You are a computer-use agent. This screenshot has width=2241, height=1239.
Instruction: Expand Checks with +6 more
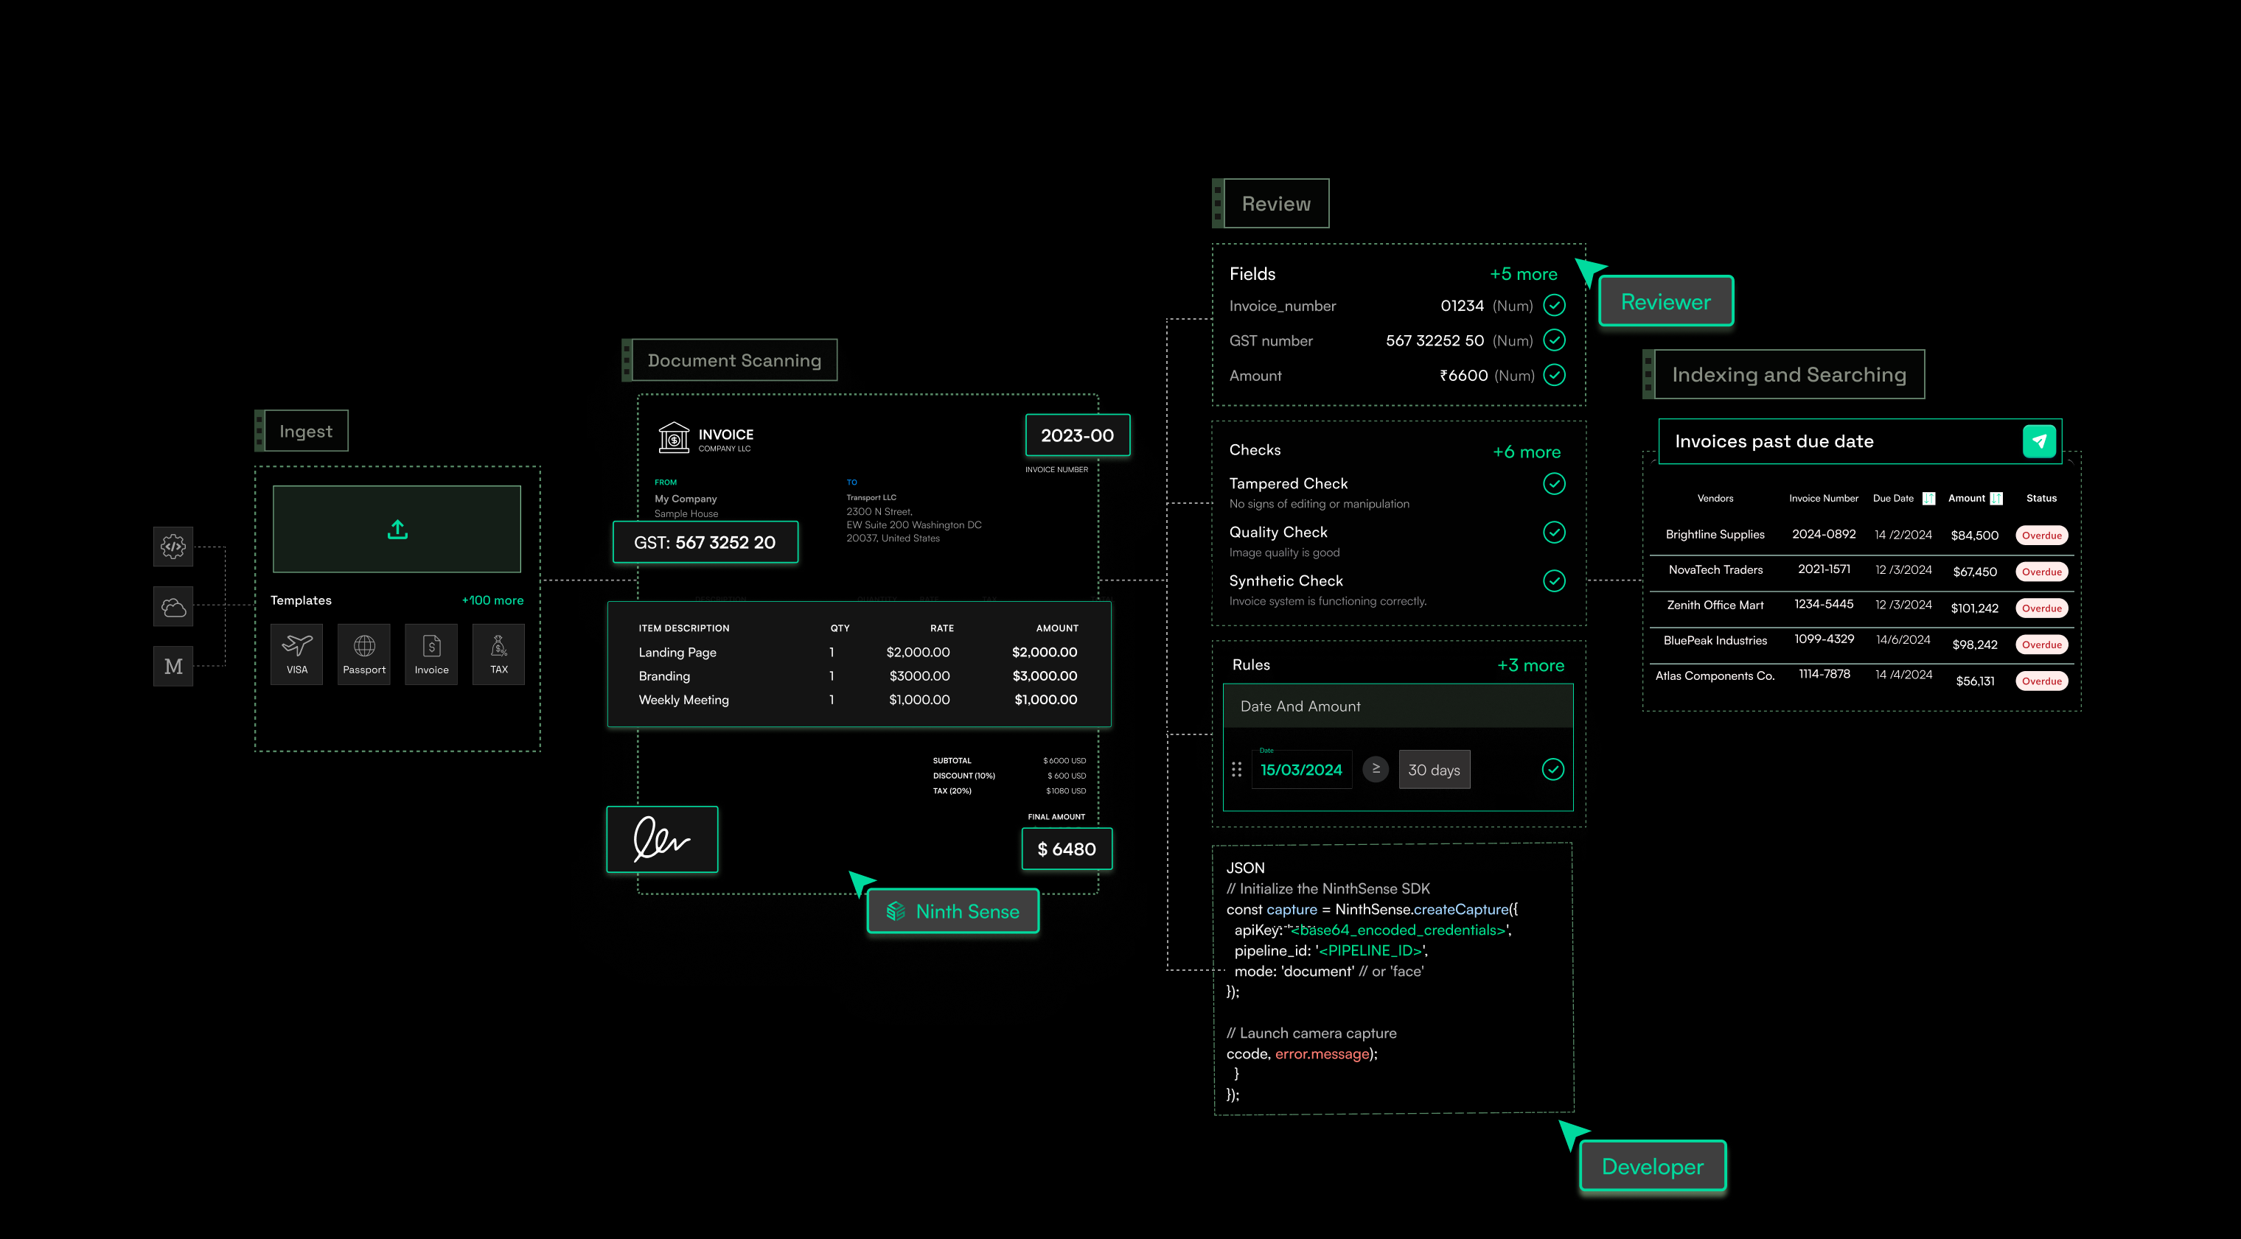click(1526, 452)
